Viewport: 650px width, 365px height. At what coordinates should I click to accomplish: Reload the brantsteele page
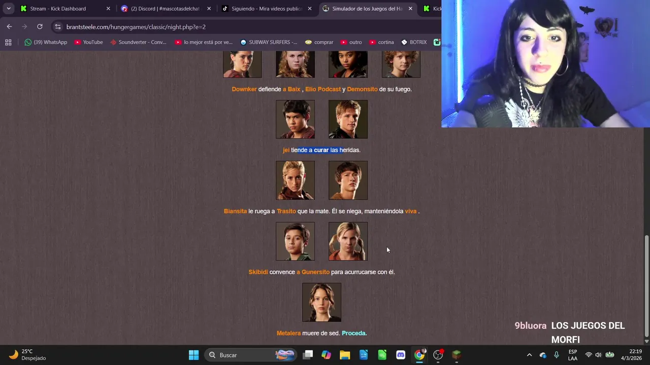(40, 26)
